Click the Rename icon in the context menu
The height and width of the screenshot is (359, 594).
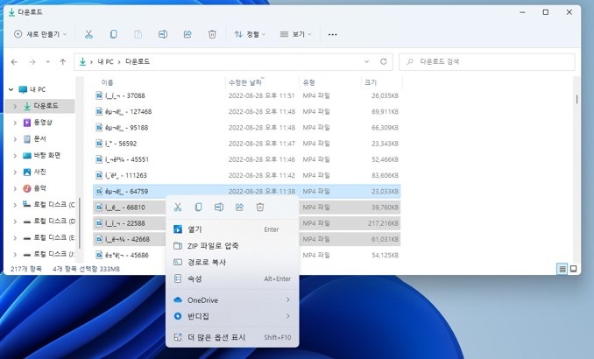(x=219, y=208)
